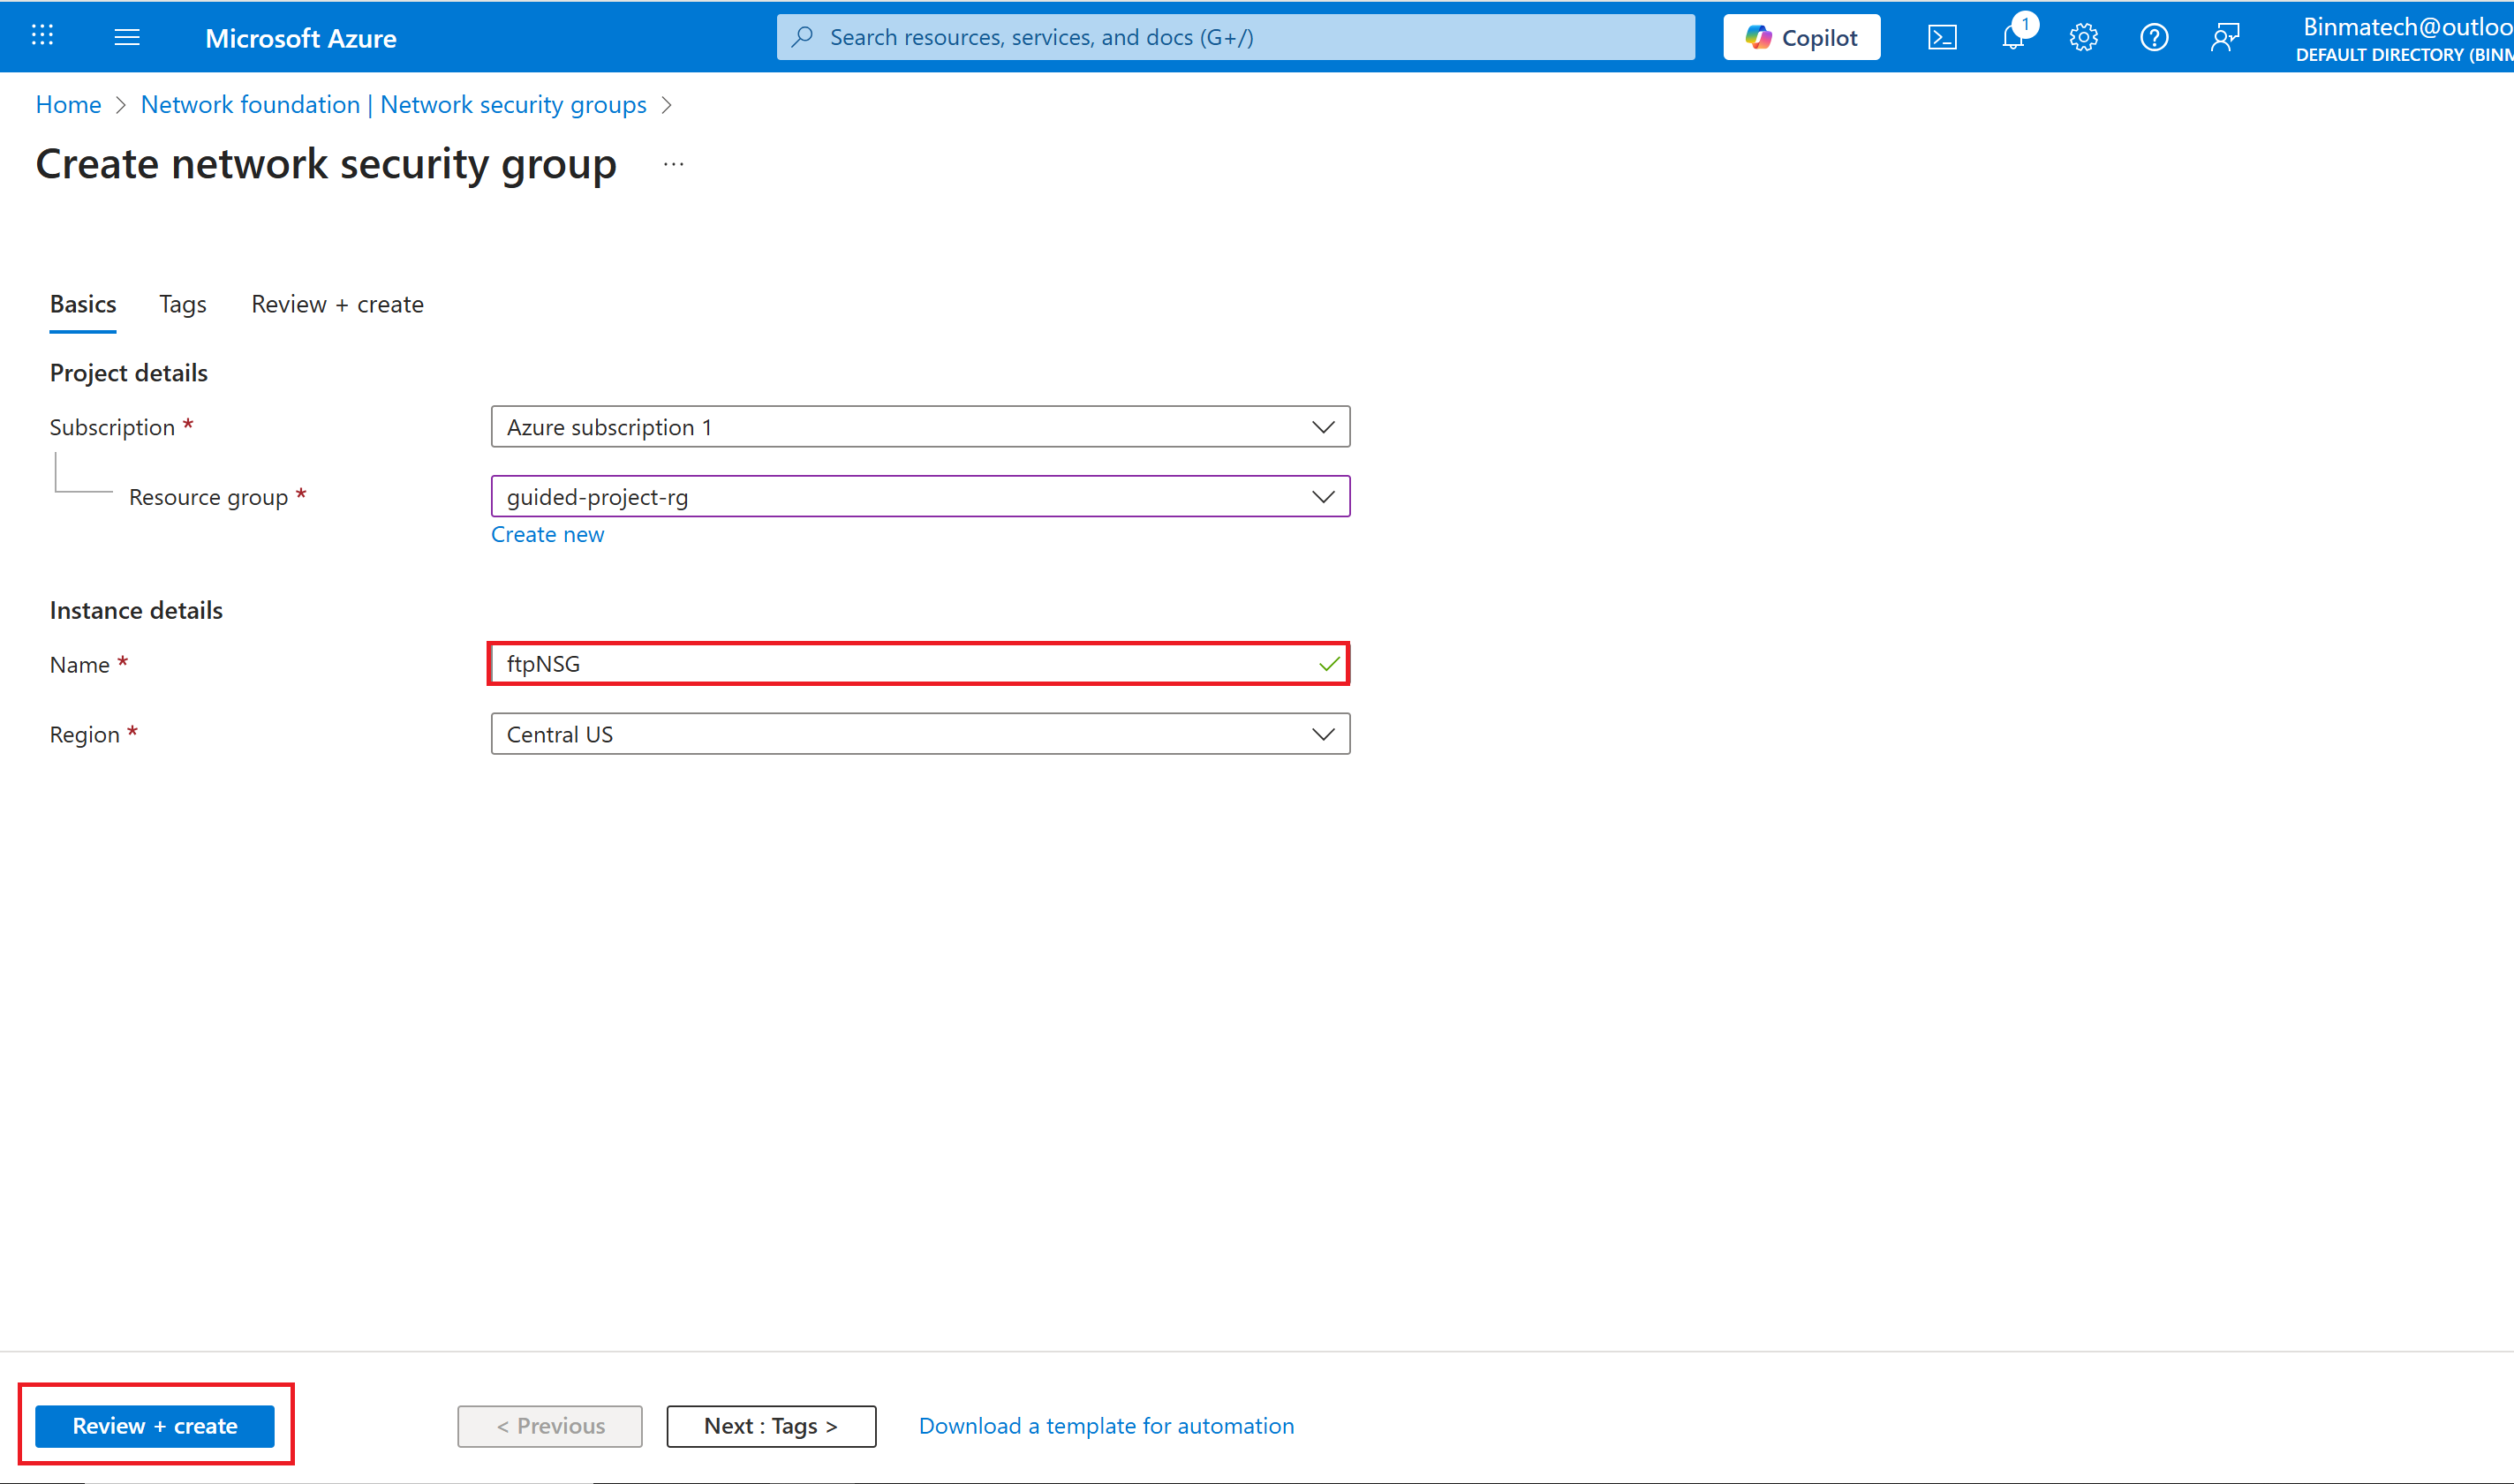2514x1484 pixels.
Task: Open the ellipsis menu beside page title
Action: [673, 164]
